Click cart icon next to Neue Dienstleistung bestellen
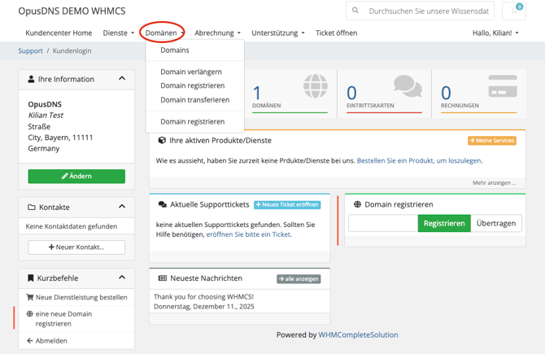The height and width of the screenshot is (354, 545). [x=30, y=297]
